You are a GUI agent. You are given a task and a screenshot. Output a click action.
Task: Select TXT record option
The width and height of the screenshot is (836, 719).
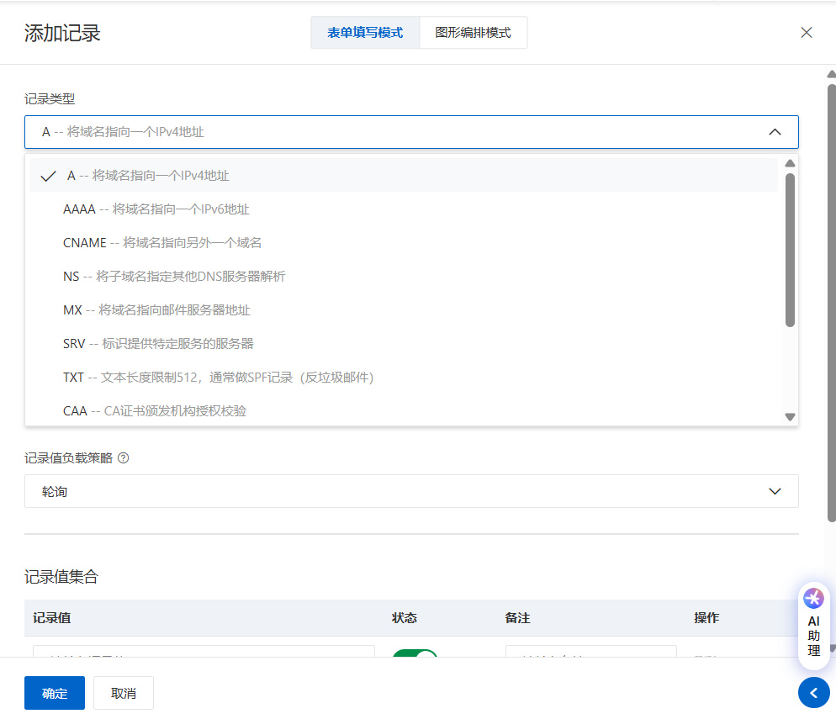tap(404, 377)
